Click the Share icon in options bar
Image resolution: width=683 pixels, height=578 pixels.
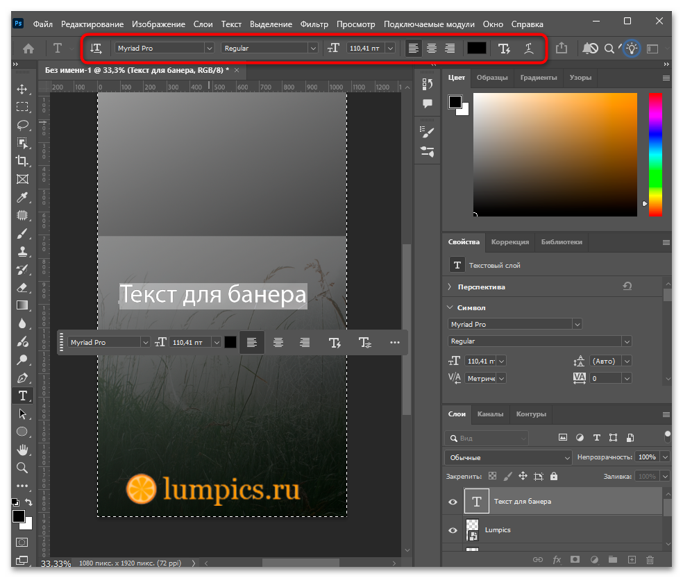coord(562,48)
